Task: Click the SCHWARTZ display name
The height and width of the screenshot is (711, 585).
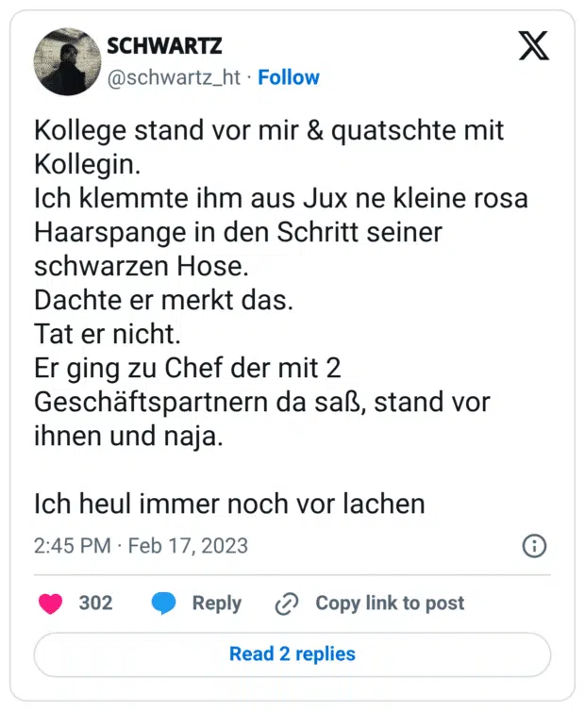Action: coord(164,46)
